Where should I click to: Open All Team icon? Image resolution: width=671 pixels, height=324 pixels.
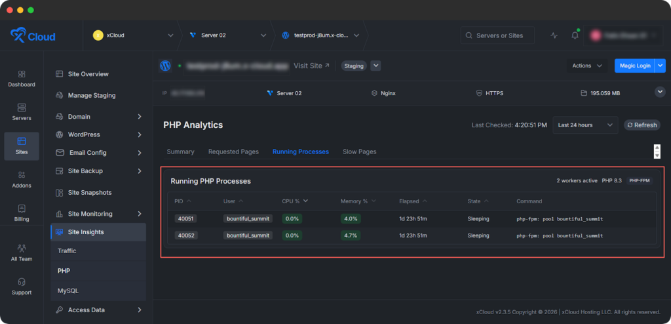click(22, 249)
